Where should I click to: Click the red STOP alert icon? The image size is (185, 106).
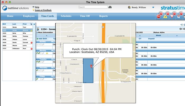click(x=159, y=16)
